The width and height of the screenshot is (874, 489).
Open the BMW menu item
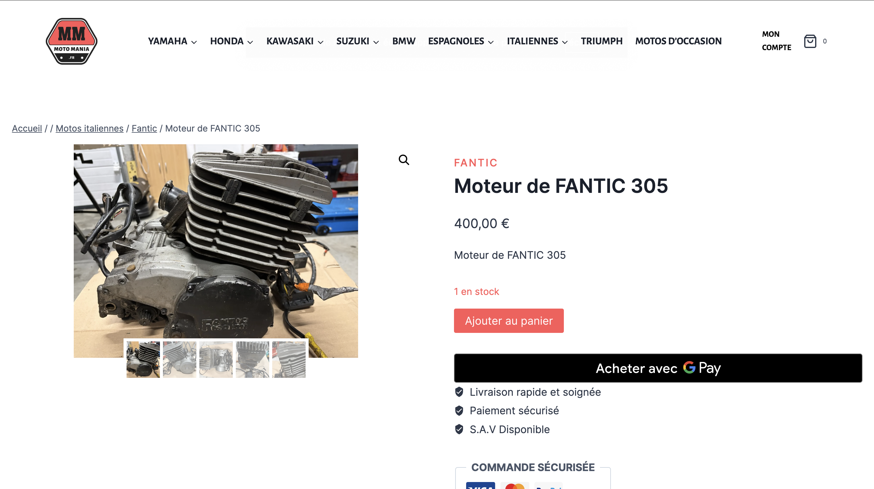point(404,41)
